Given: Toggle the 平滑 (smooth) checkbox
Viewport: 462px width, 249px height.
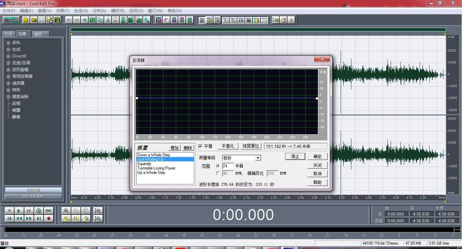Looking at the screenshot, I should pos(200,146).
